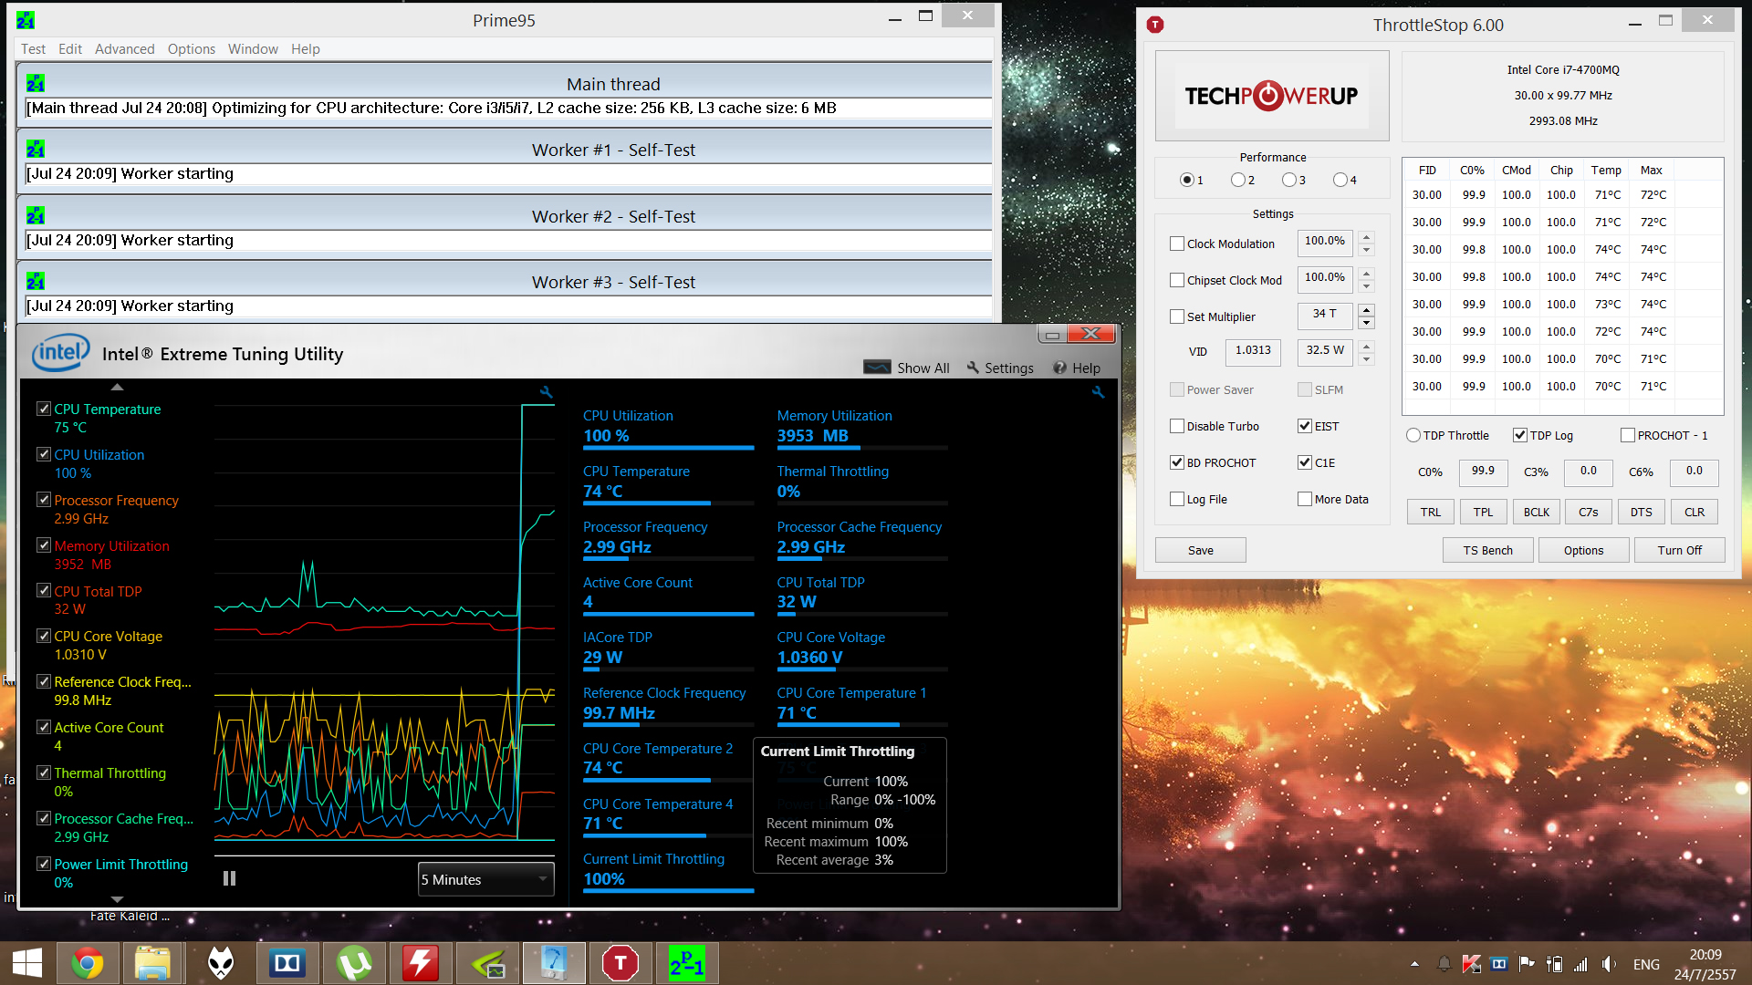This screenshot has width=1752, height=985.
Task: Decrease the Chipset Clock Mod percentage stepper
Action: point(1366,286)
